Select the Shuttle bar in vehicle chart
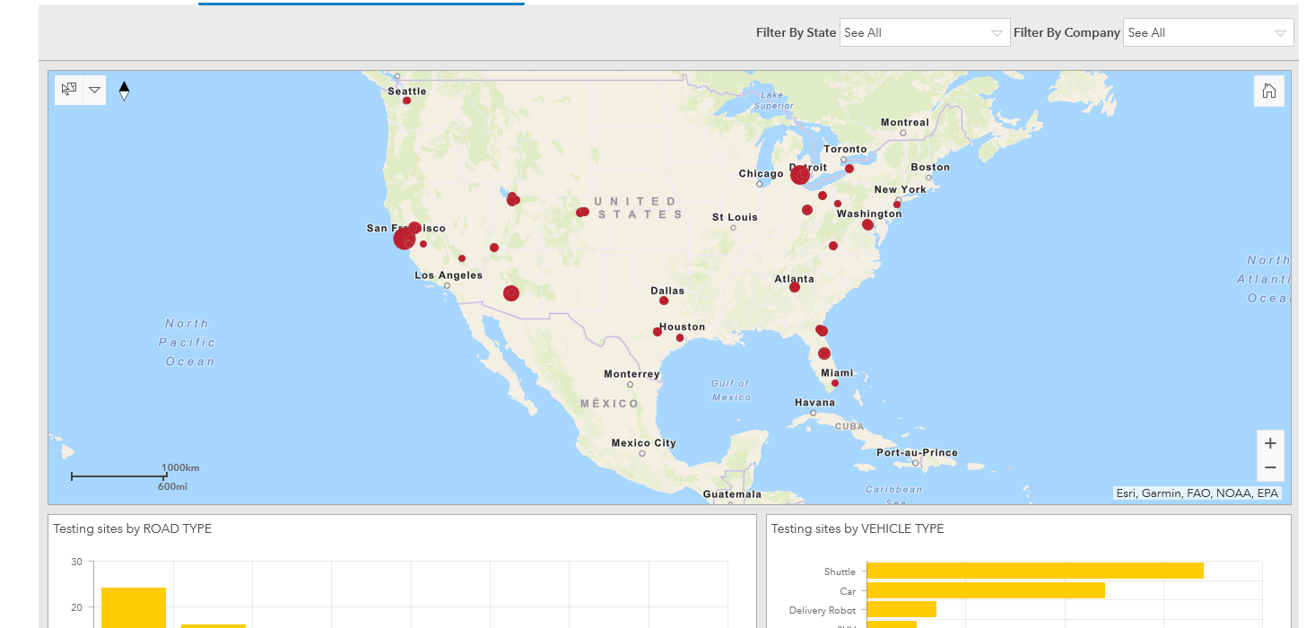 (x=1035, y=571)
